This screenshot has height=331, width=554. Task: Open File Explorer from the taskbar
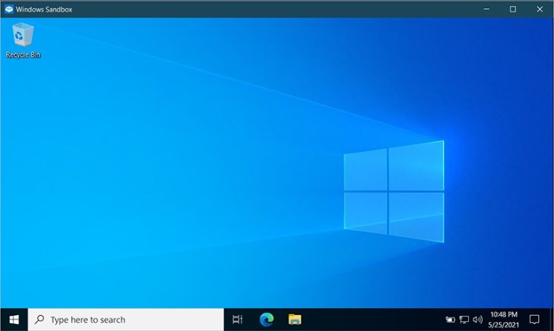(x=294, y=320)
